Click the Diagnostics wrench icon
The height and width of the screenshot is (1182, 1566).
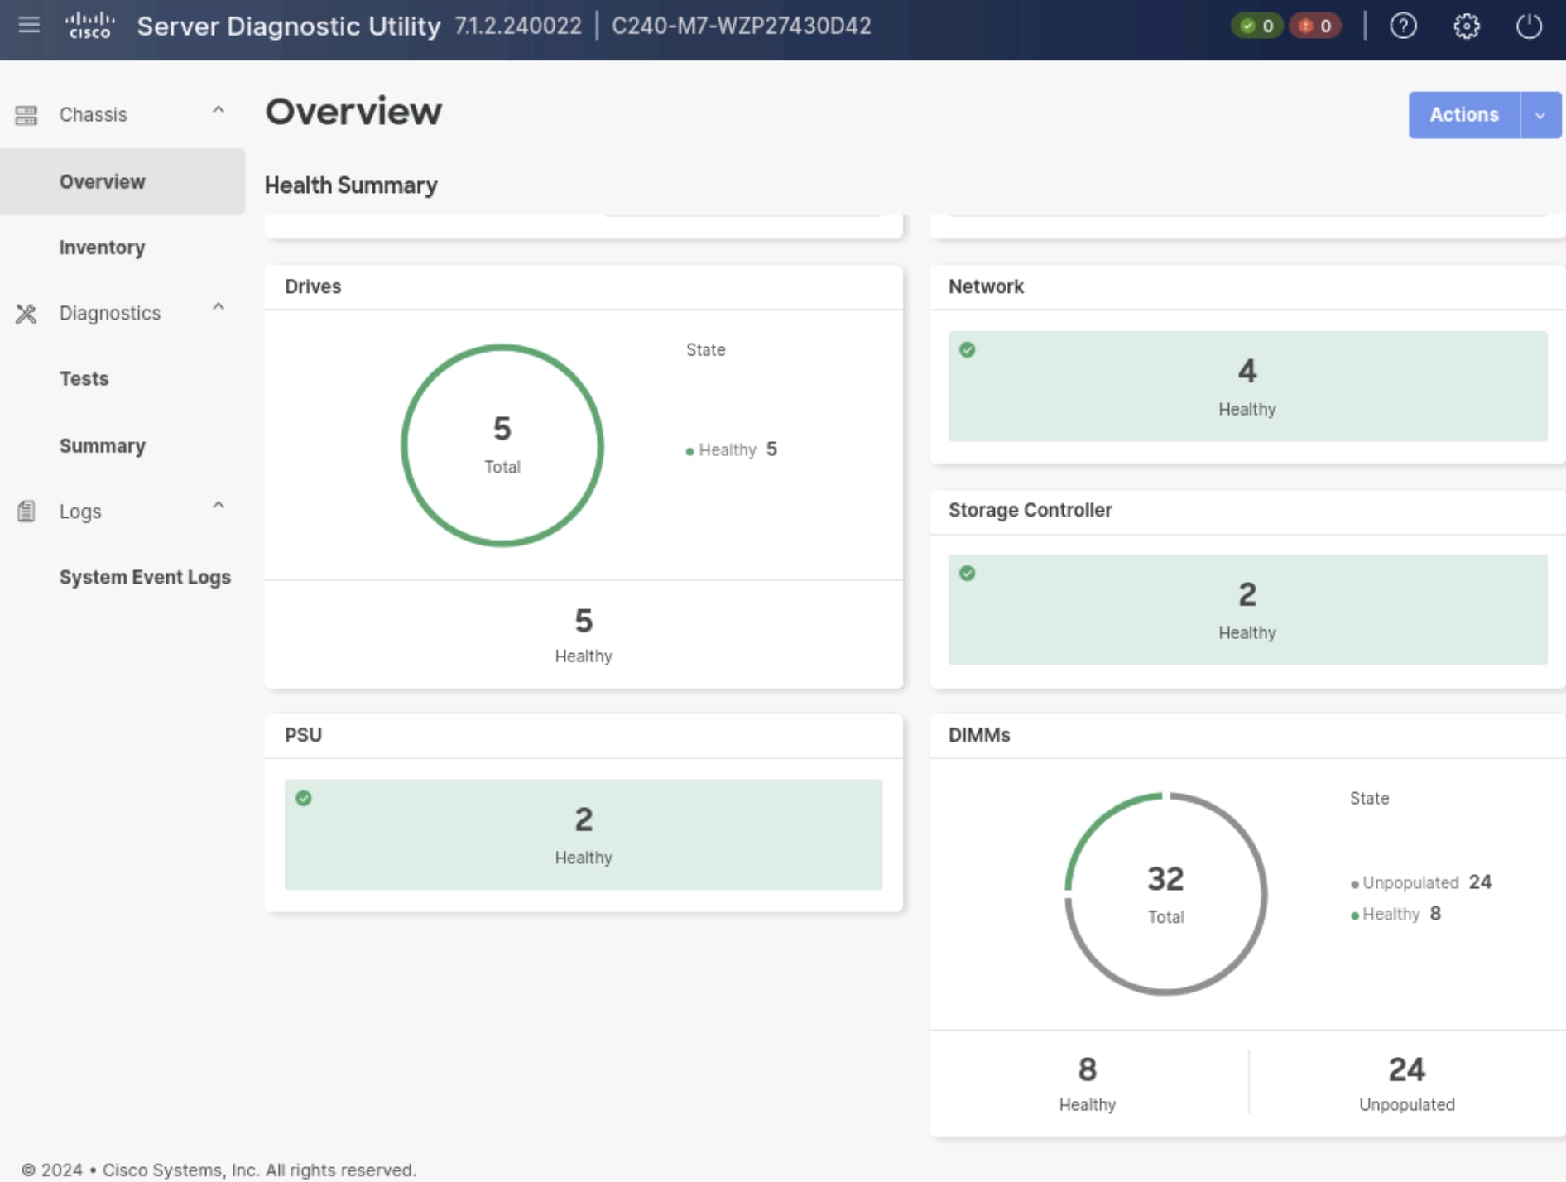coord(25,313)
